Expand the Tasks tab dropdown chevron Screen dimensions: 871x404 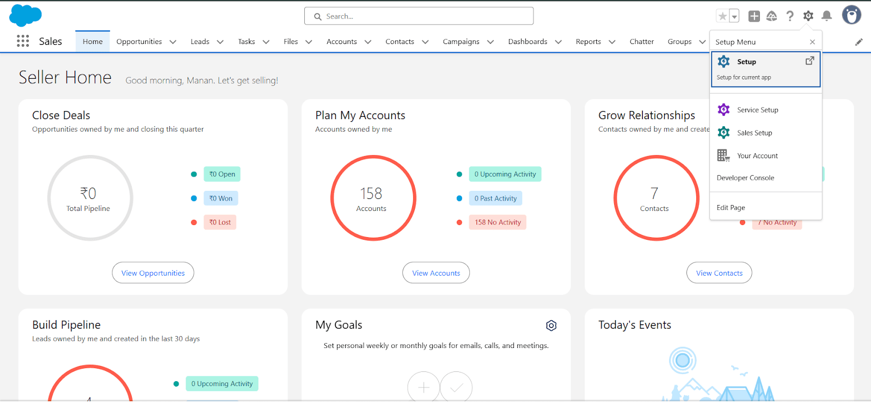266,42
